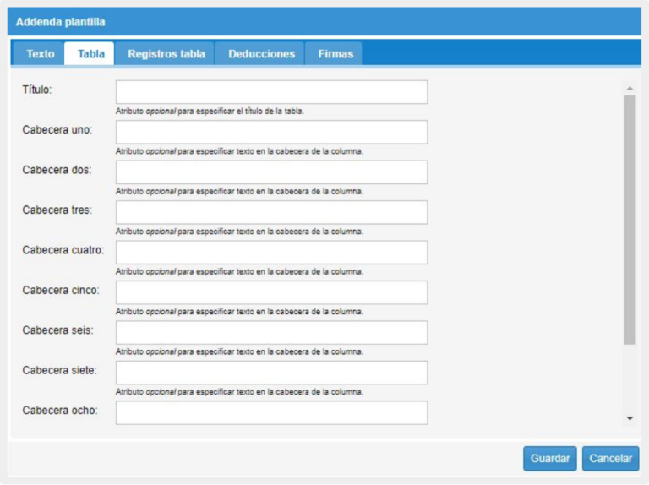Screen dimensions: 649x485
Task: Select the Tabla tab
Action: pyautogui.click(x=90, y=54)
